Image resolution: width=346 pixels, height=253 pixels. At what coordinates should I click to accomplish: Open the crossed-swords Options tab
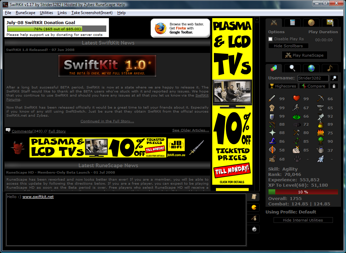pyautogui.click(x=274, y=22)
